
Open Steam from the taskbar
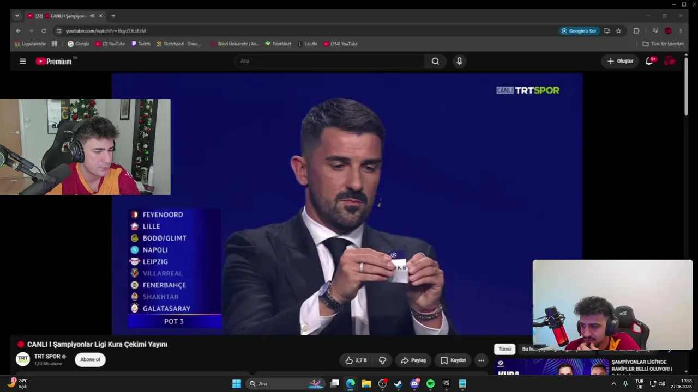[x=398, y=384]
